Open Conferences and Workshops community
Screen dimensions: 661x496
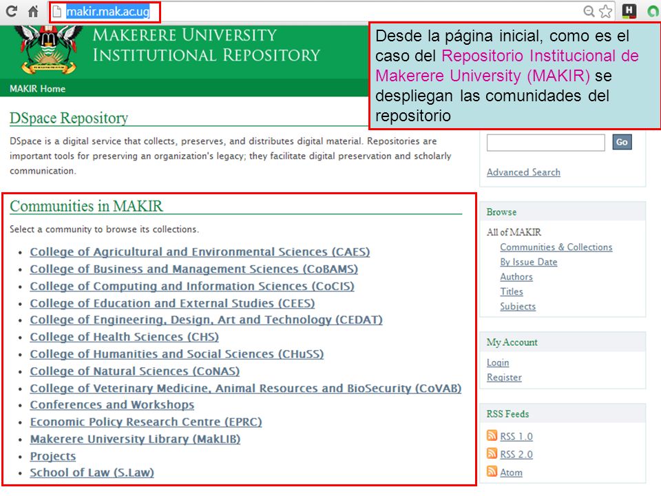click(x=112, y=405)
